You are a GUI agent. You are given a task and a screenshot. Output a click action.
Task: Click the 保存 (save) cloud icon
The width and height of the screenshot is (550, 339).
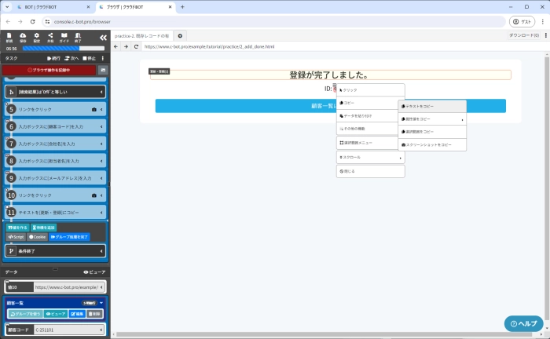pyautogui.click(x=23, y=37)
